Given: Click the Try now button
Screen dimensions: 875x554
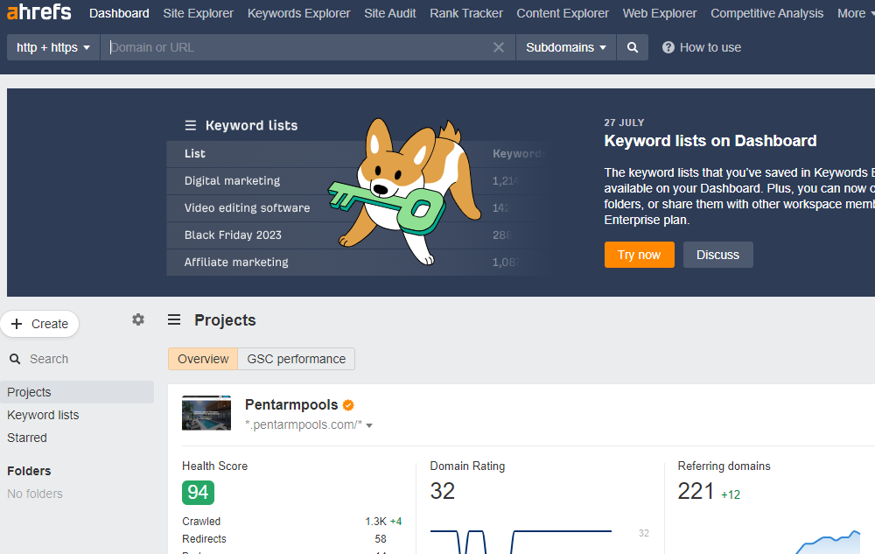Looking at the screenshot, I should pos(639,255).
